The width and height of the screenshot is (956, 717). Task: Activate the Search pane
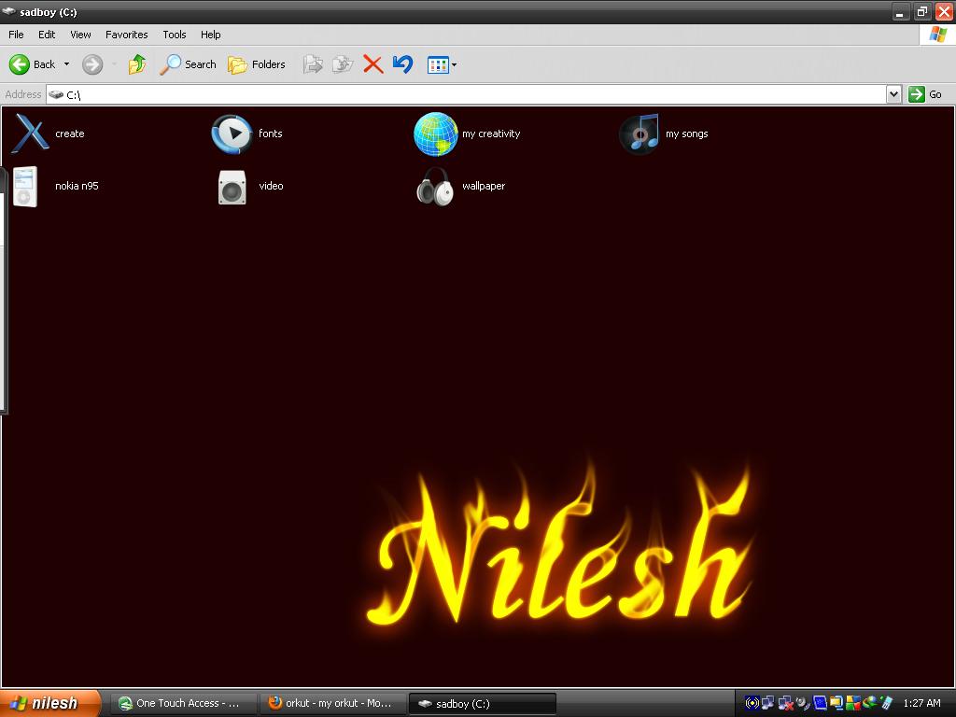[x=188, y=64]
